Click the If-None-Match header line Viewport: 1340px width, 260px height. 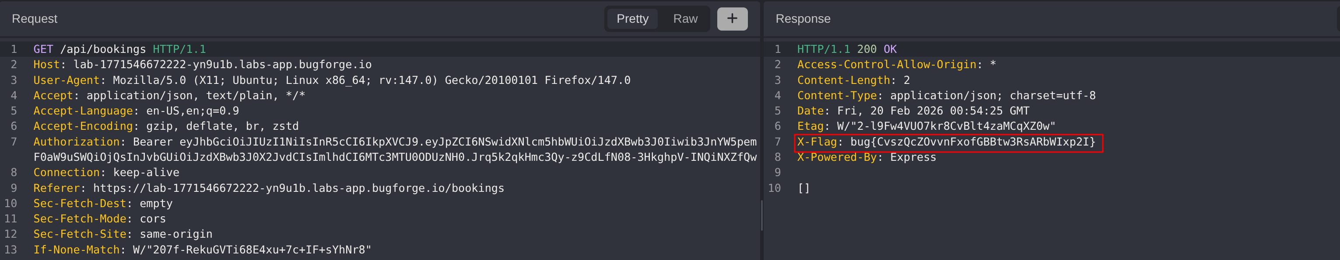[202, 250]
